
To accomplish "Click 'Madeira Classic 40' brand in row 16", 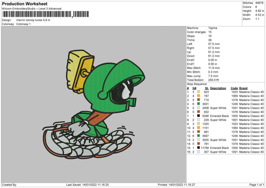I will [x=251, y=152].
